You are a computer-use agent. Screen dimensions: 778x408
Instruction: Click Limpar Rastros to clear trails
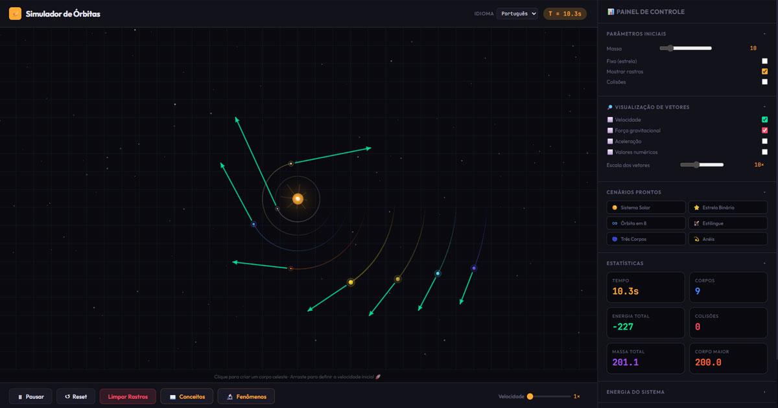(x=128, y=396)
